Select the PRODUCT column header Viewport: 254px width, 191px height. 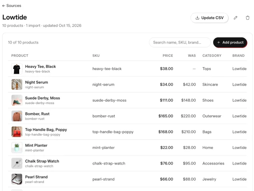20,56
